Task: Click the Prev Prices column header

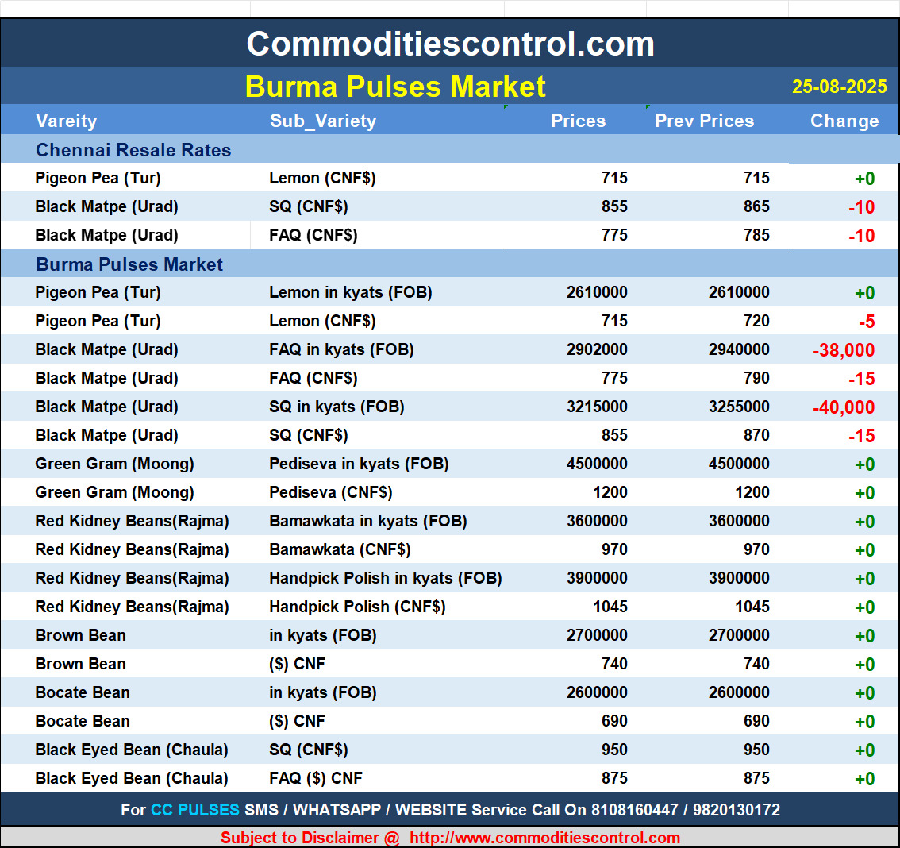Action: coord(704,121)
